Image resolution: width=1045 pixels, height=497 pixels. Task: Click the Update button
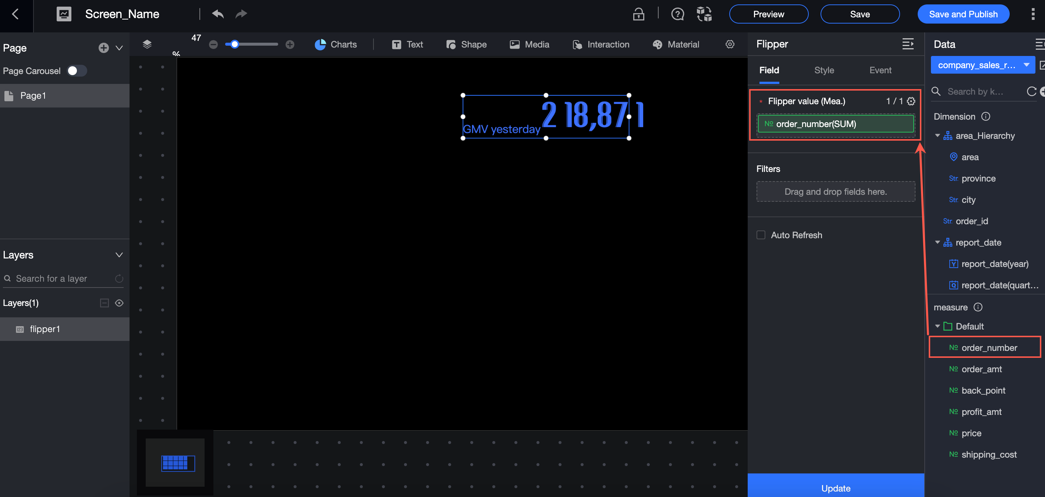click(x=836, y=487)
